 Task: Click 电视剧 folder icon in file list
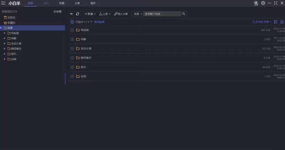(x=78, y=30)
